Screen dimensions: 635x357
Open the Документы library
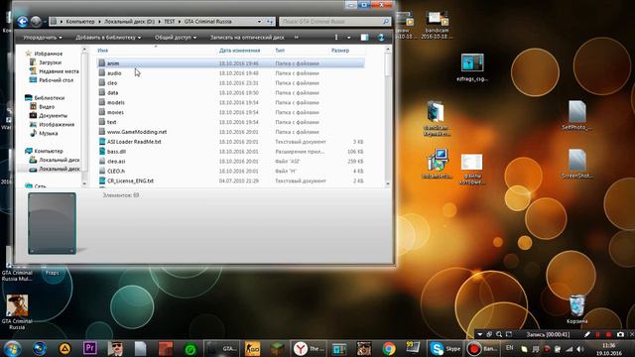pyautogui.click(x=49, y=115)
